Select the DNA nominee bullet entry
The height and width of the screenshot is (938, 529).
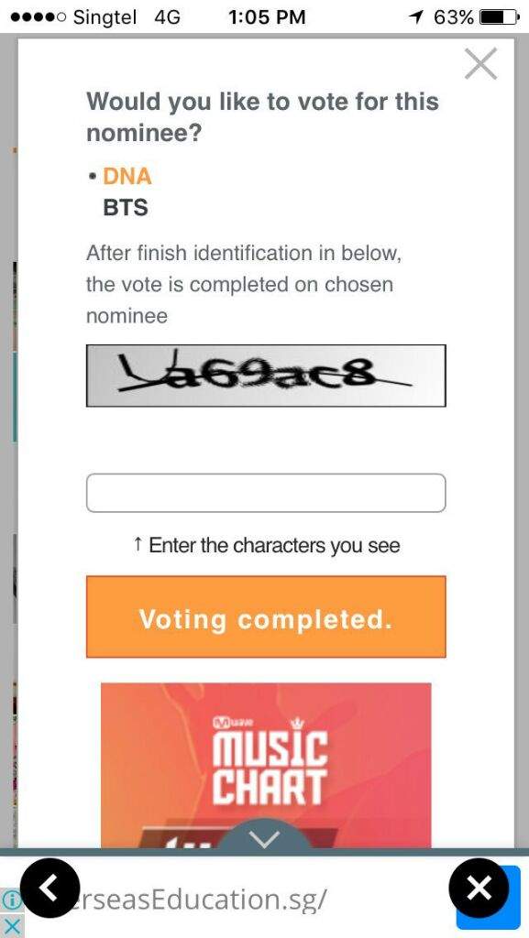122,175
